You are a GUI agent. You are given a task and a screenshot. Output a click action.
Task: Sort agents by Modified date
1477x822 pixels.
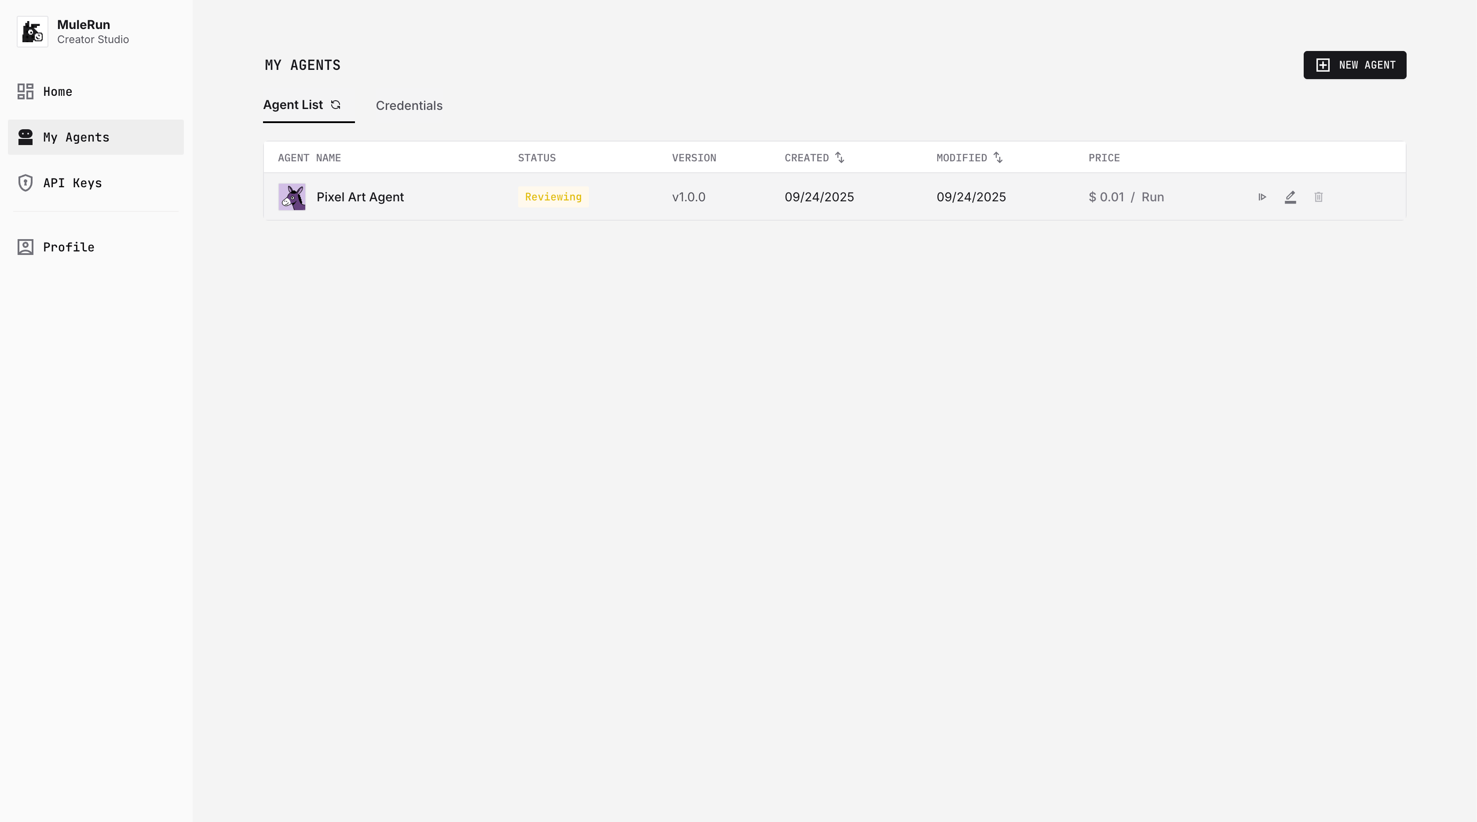pos(998,157)
